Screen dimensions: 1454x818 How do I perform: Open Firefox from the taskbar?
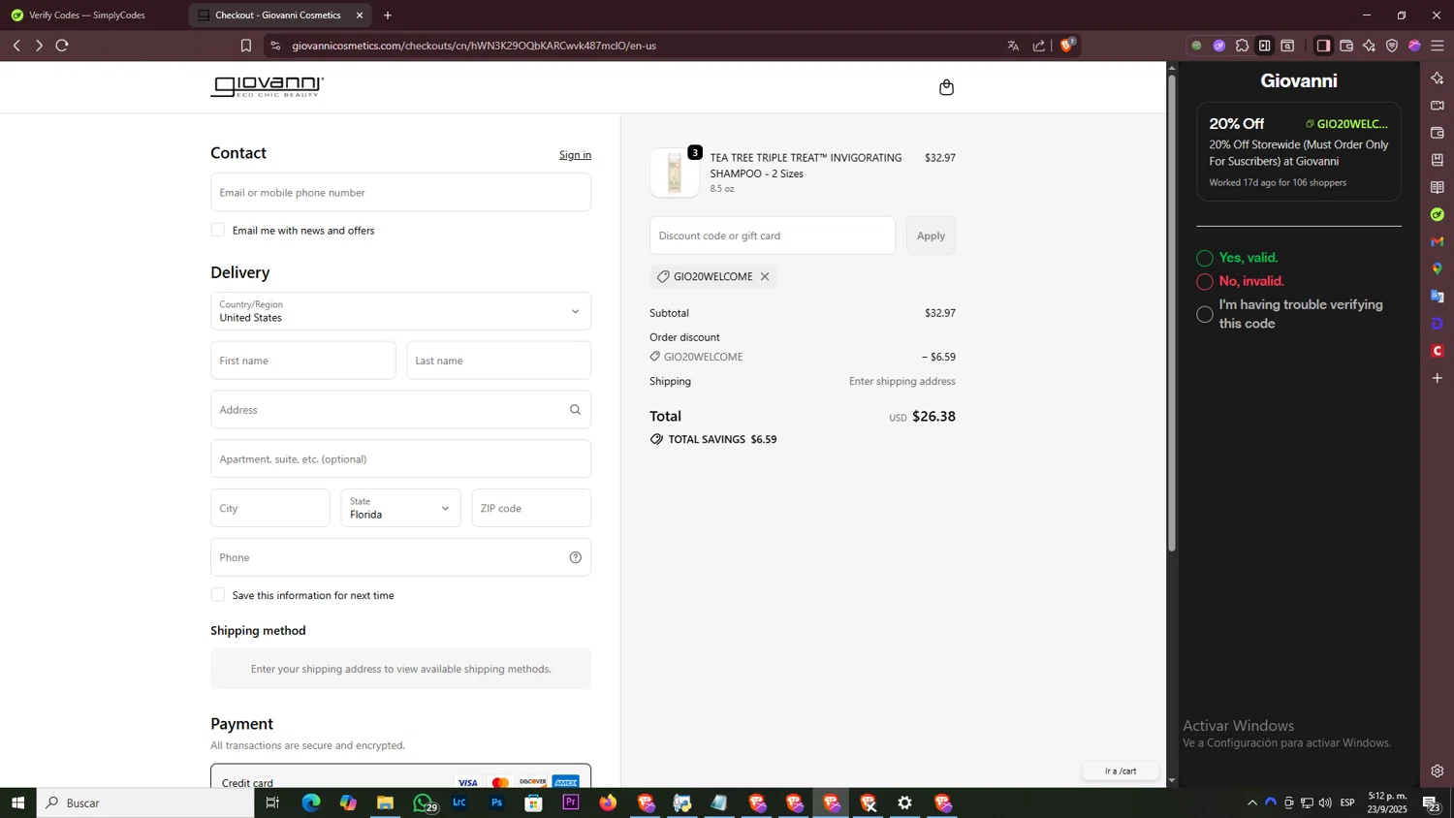tap(608, 802)
